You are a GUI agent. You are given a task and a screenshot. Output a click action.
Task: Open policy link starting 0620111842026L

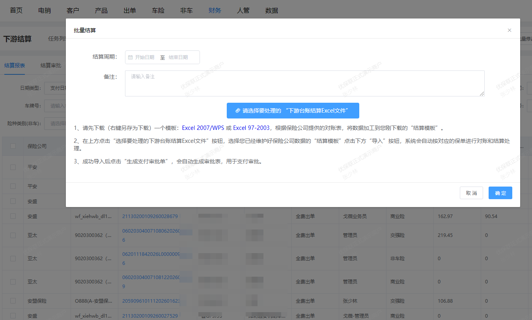[x=151, y=258]
